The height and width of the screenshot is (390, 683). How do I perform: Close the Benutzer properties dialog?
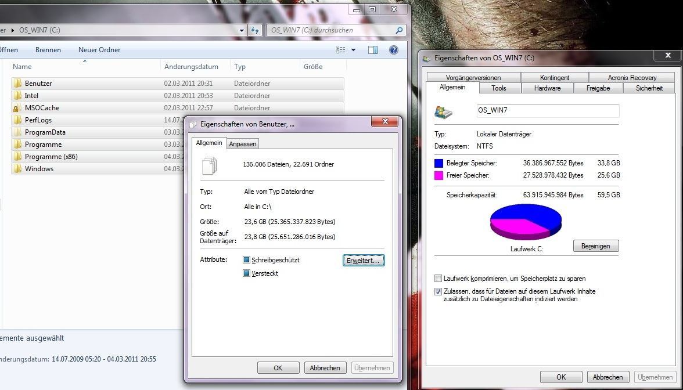(x=385, y=121)
